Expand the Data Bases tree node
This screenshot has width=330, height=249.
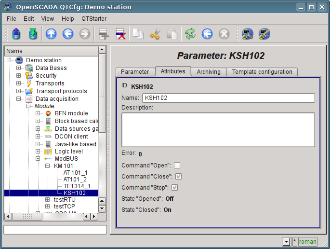pos(19,68)
